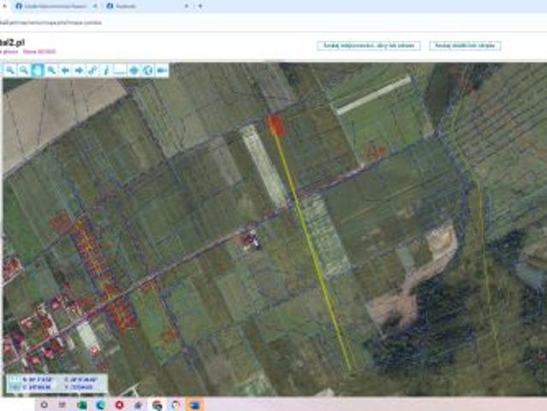Viewport: 547px width, 411px height.
Task: Click the last icon in map toolbar
Action: 161,70
